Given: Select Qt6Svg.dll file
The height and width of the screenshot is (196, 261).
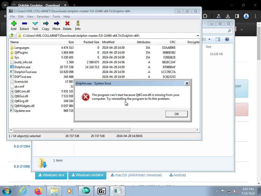Looking at the screenshot, I should click(x=21, y=101).
